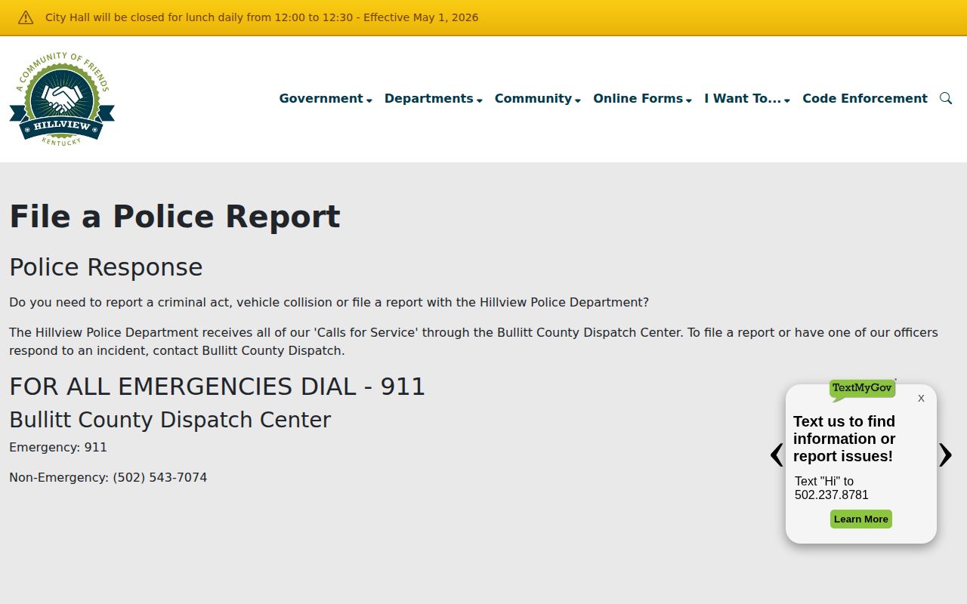Click the non-emergency number (502) 543-7074

tap(160, 477)
